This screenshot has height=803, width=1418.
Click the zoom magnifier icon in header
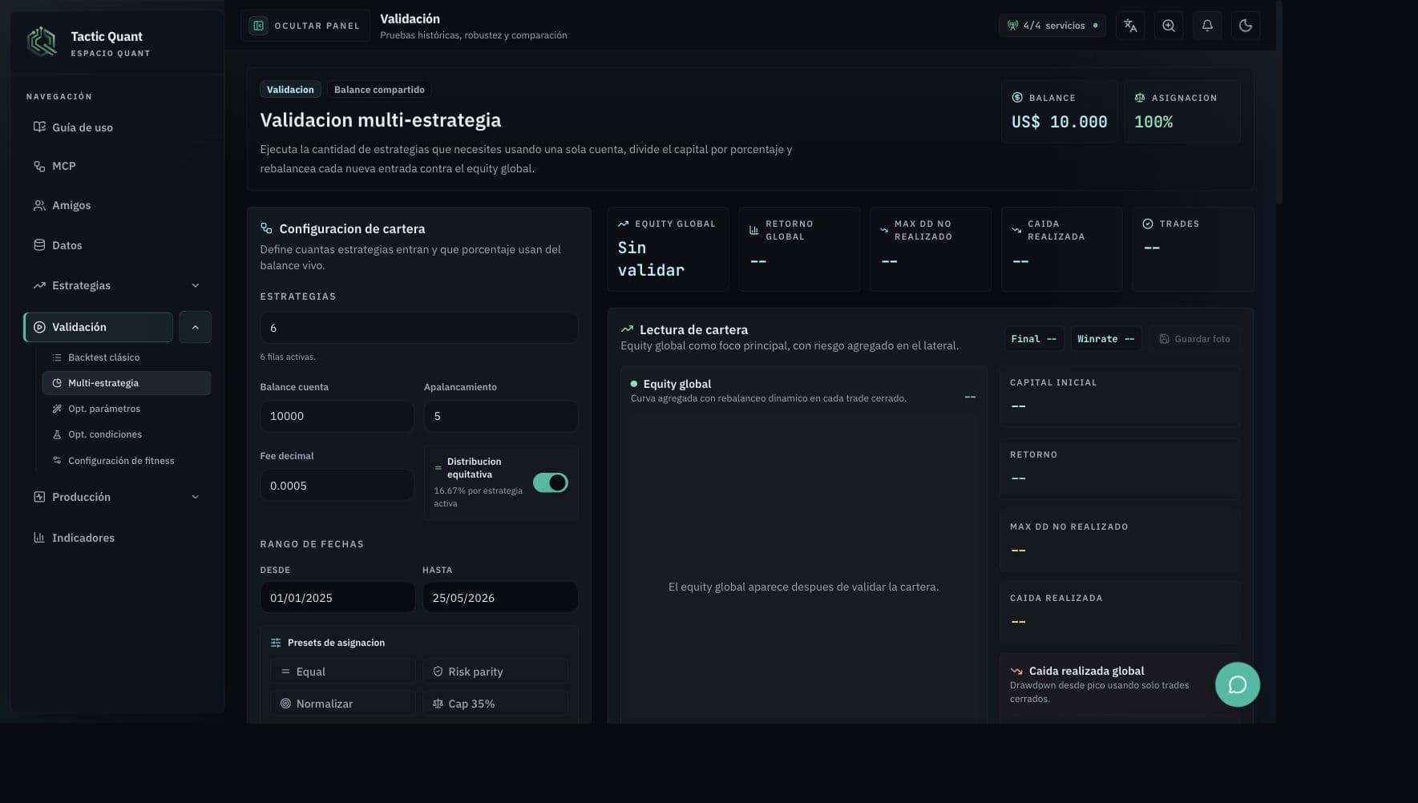(1169, 26)
